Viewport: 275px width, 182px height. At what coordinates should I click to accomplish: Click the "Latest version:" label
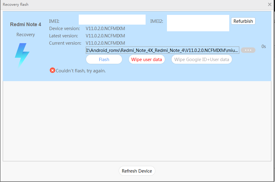(x=63, y=36)
